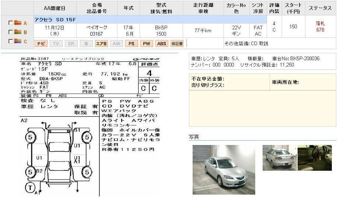Click the green folder B icon
The image size is (337, 199).
click(18, 32)
